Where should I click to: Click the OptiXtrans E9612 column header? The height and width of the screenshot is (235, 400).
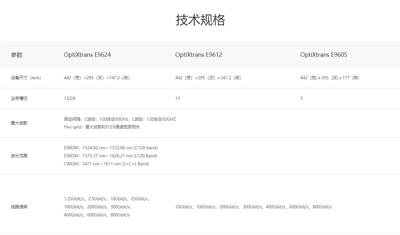[x=199, y=55]
